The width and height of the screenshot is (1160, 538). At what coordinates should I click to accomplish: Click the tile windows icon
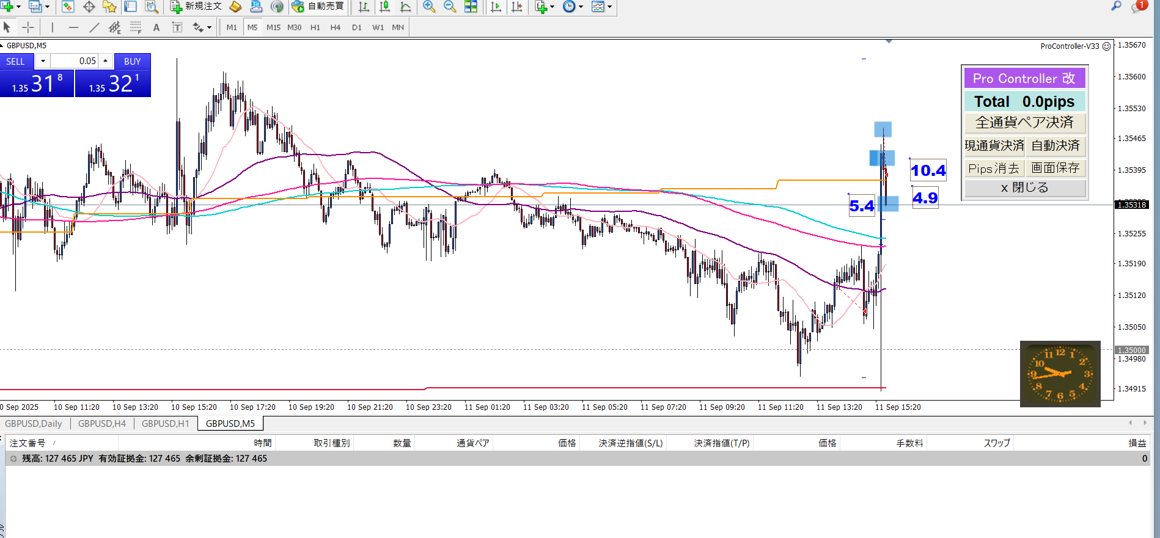pyautogui.click(x=471, y=7)
